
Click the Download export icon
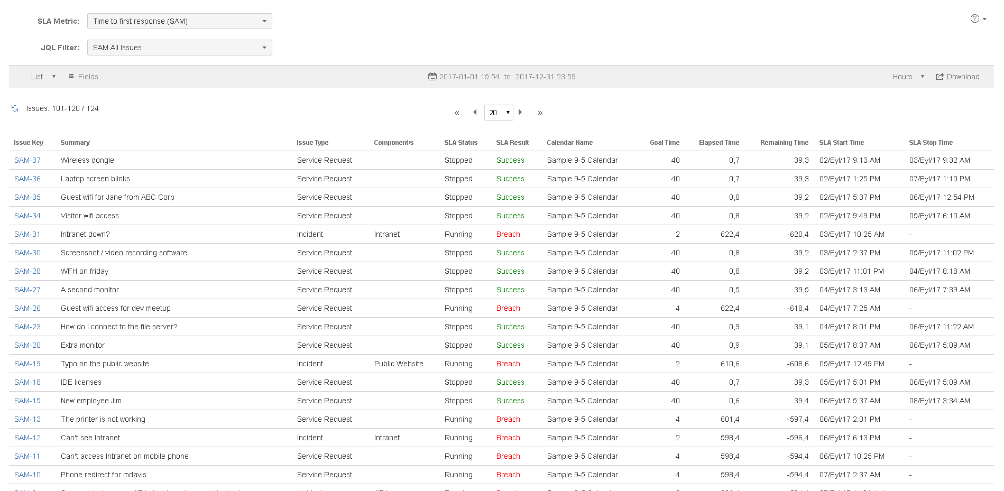[939, 77]
